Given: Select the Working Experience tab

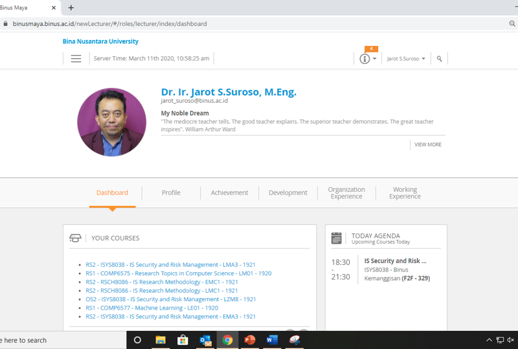Looking at the screenshot, I should click(405, 193).
